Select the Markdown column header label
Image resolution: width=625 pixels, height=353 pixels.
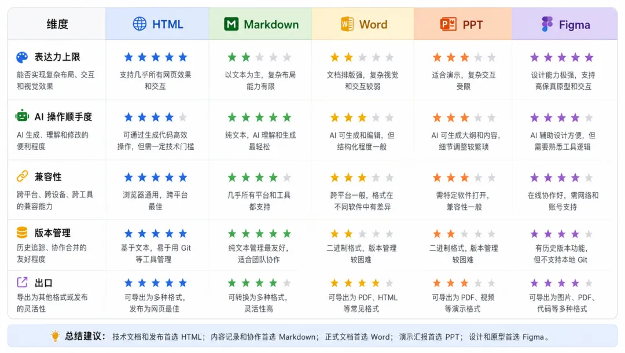click(x=271, y=25)
